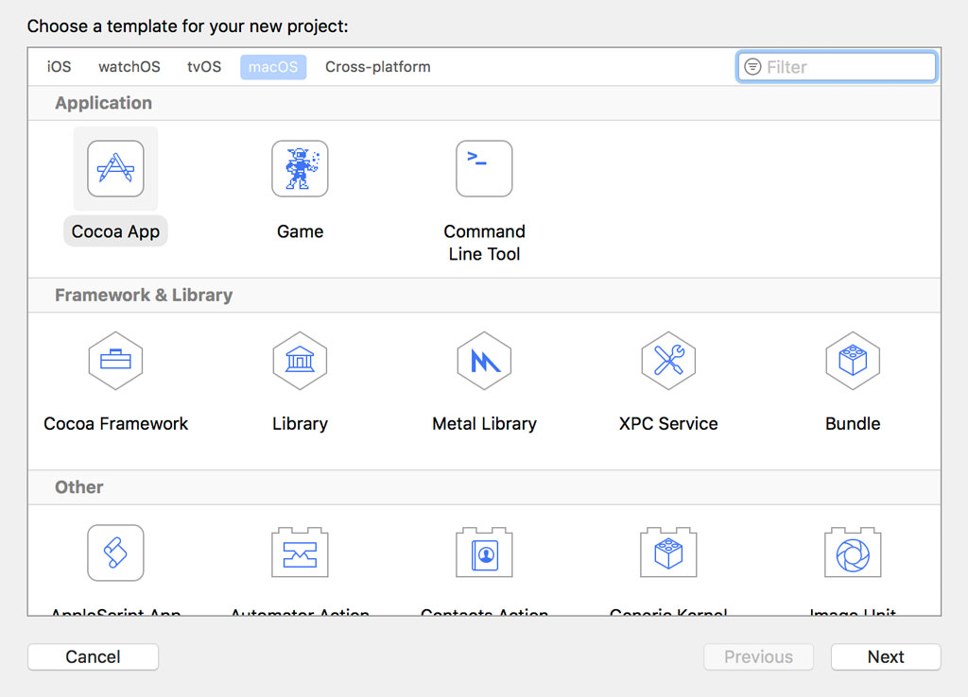The width and height of the screenshot is (968, 697).
Task: Switch to the iOS tab
Action: coord(58,67)
